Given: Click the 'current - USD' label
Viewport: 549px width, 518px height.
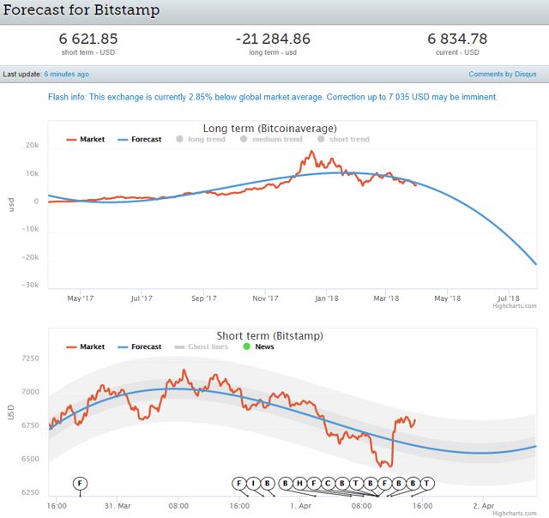Looking at the screenshot, I should [x=457, y=52].
